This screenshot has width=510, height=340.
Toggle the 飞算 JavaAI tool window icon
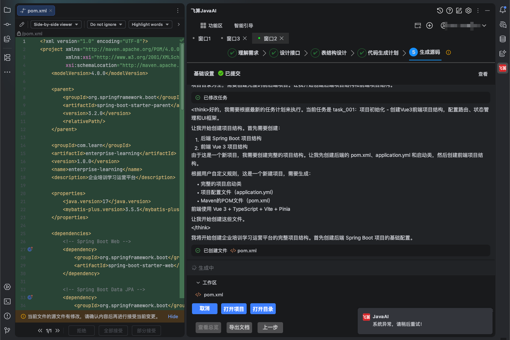coord(503,68)
